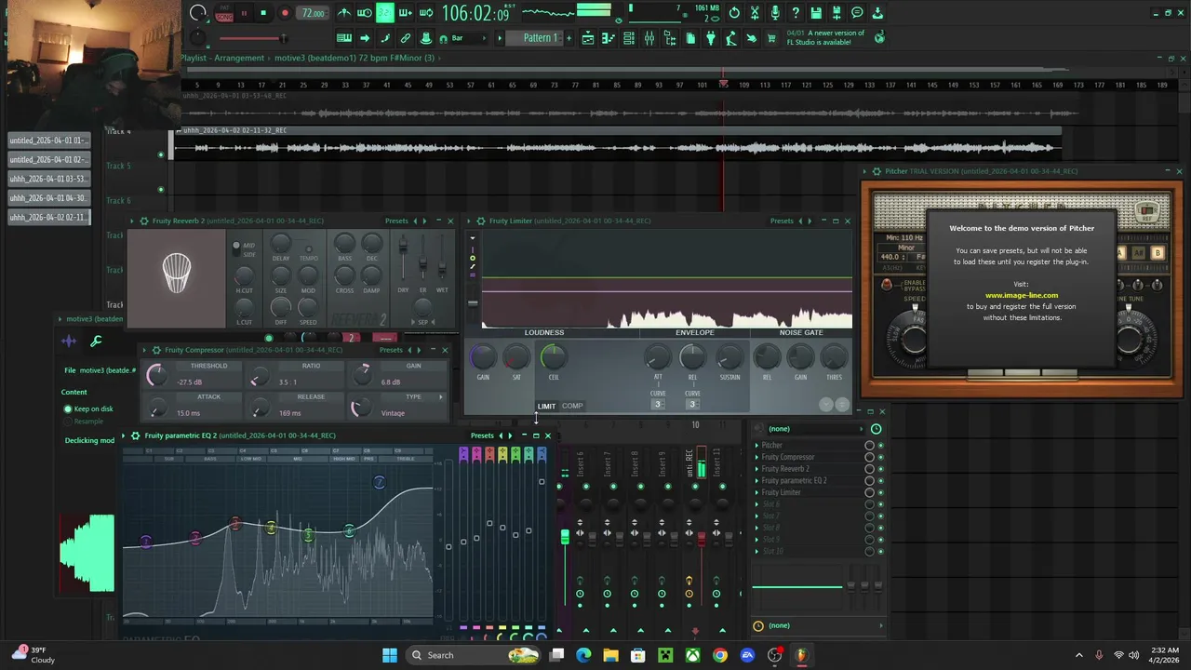The width and height of the screenshot is (1191, 670).
Task: Expand the Fruity Compressor mixer slot arrow
Action: tap(756, 458)
